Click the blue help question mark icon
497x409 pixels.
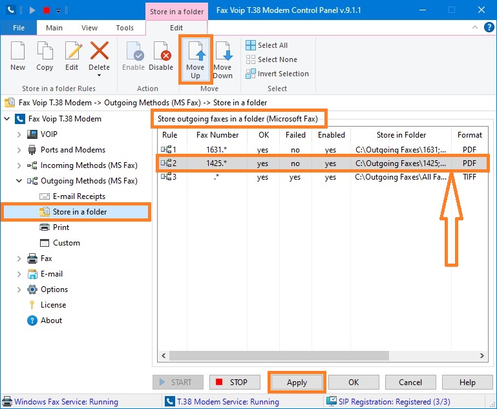[x=489, y=27]
